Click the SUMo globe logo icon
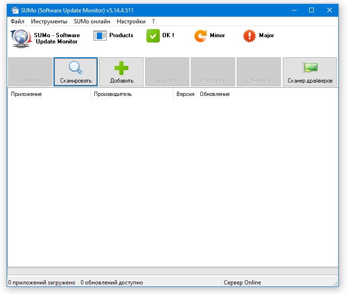The width and height of the screenshot is (352, 294). click(x=21, y=38)
